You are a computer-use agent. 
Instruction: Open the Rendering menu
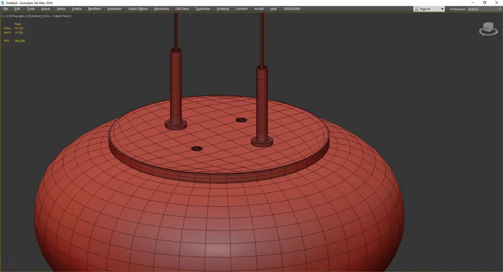tap(161, 9)
